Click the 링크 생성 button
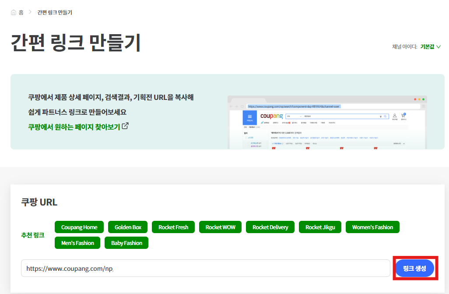Screen dimensions: 449x294 pyautogui.click(x=414, y=268)
